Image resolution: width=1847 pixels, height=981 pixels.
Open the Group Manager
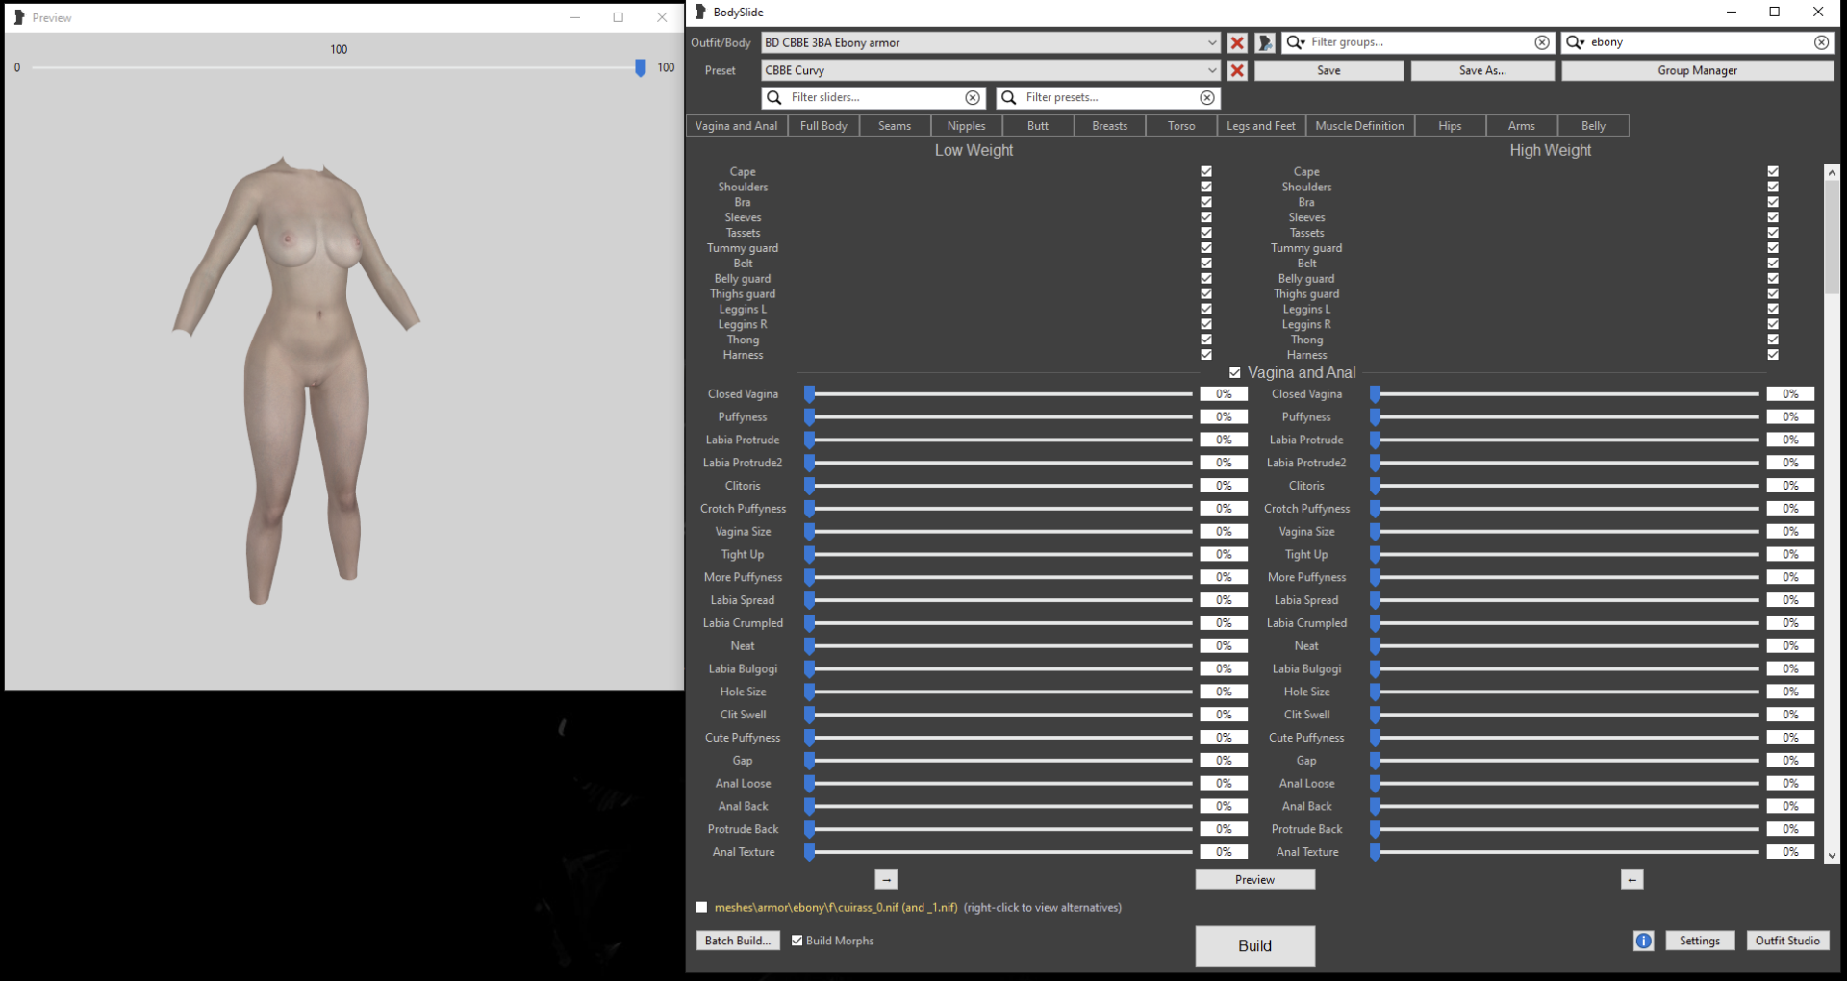(1697, 70)
